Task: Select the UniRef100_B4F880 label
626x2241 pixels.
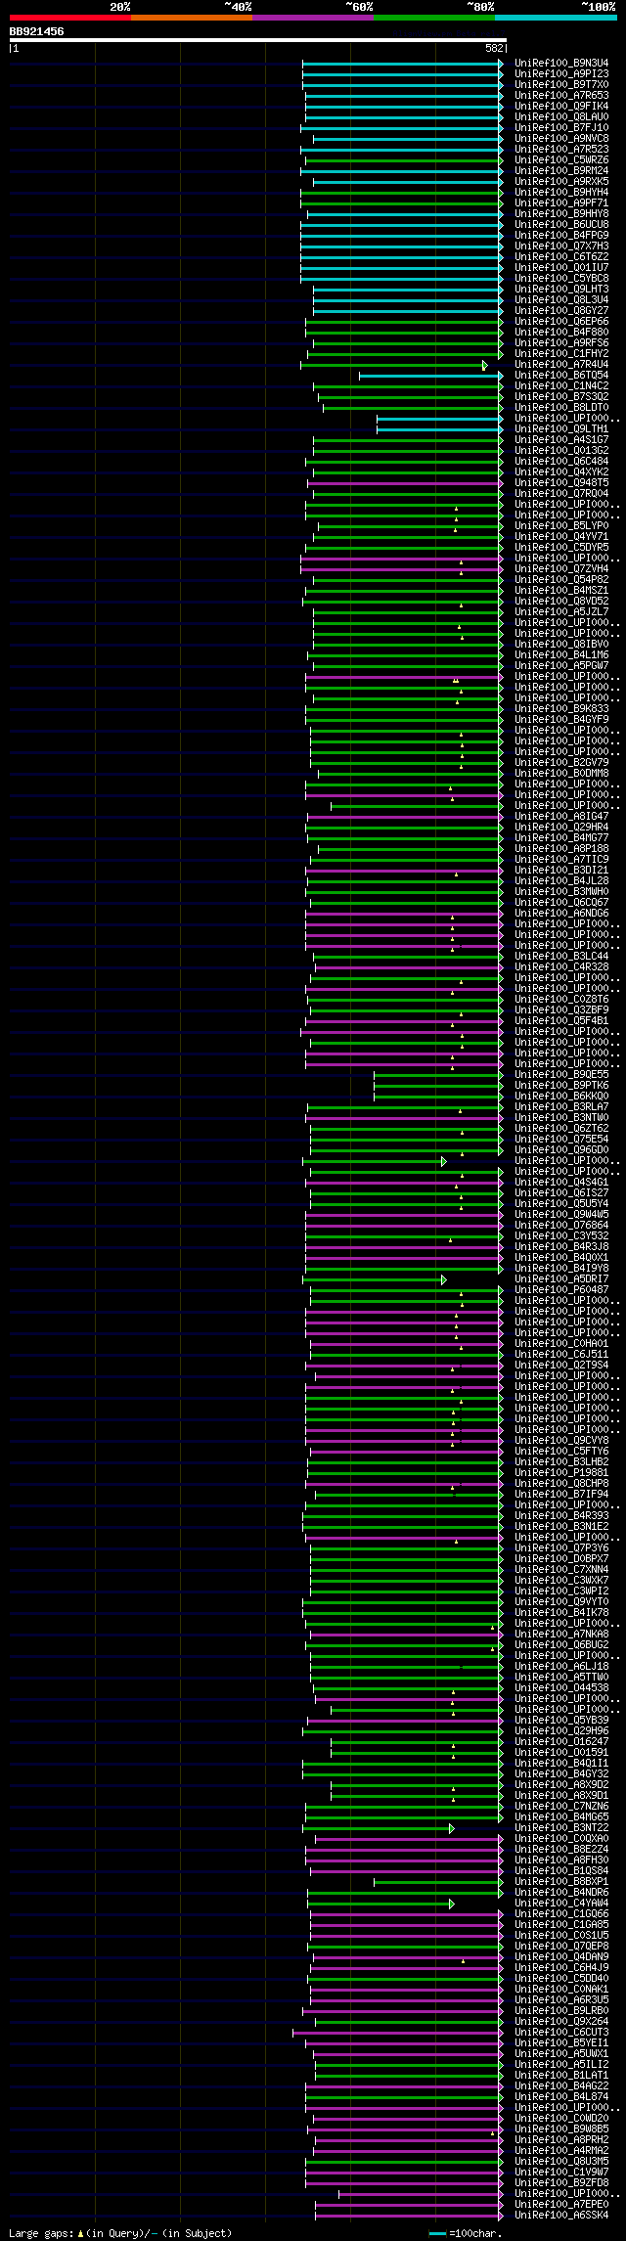Action: point(561,333)
